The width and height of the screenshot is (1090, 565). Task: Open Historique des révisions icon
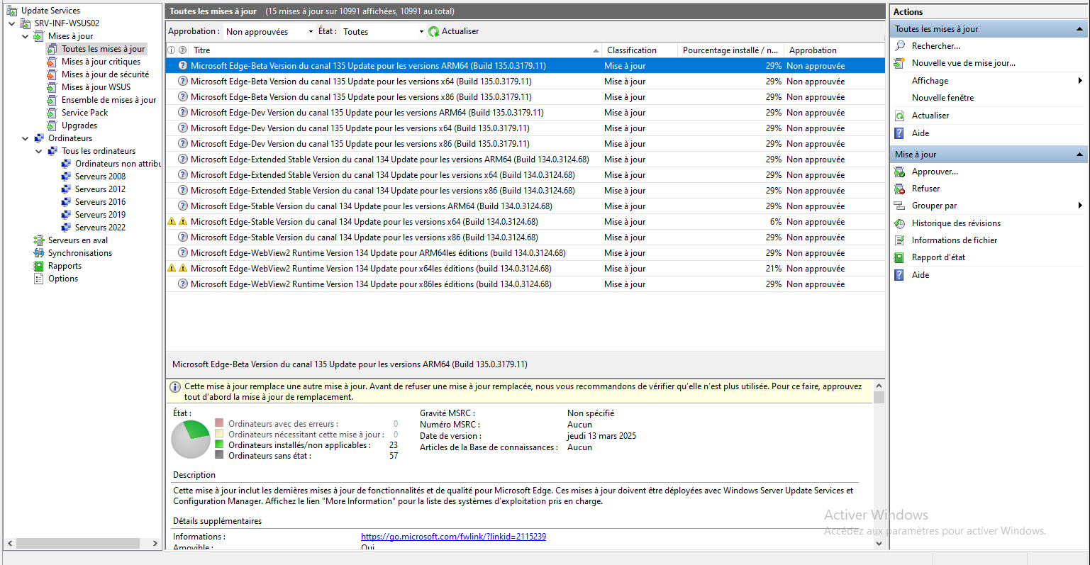[900, 223]
